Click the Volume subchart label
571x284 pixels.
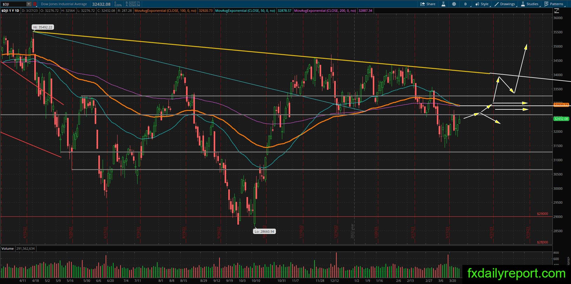(x=8, y=249)
